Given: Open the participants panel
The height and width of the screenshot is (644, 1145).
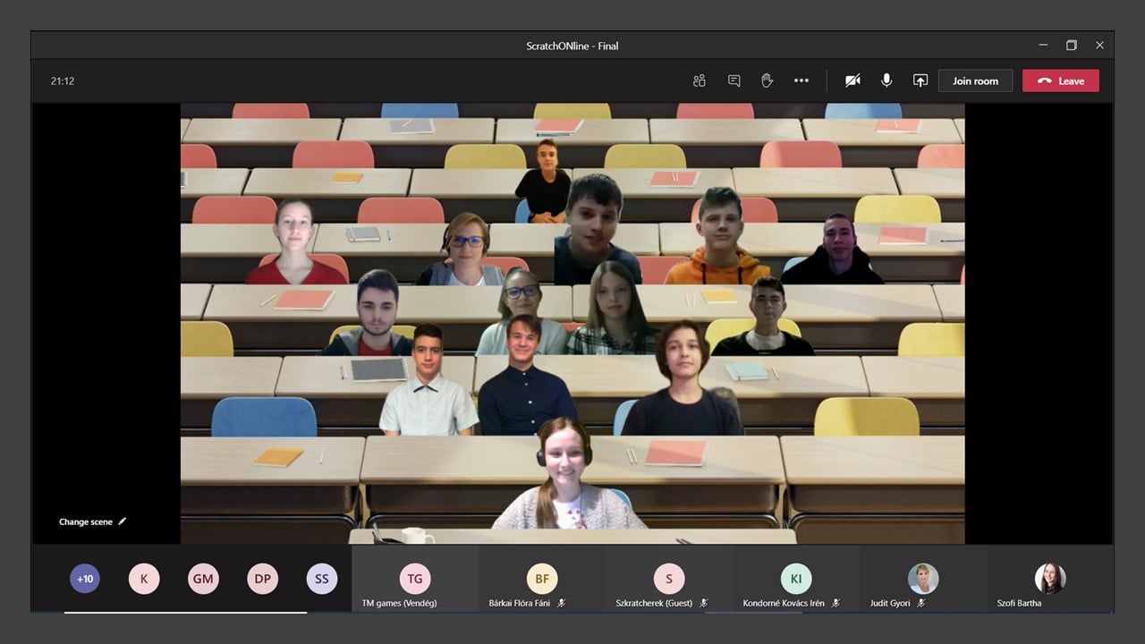Looking at the screenshot, I should (x=700, y=80).
